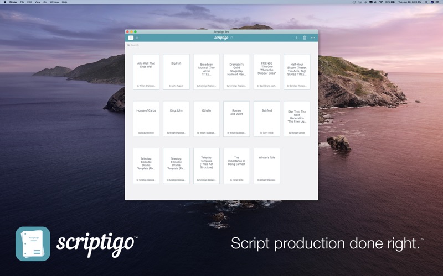Open the Help menu
Image resolution: width=443 pixels, height=276 pixels.
(x=64, y=2)
